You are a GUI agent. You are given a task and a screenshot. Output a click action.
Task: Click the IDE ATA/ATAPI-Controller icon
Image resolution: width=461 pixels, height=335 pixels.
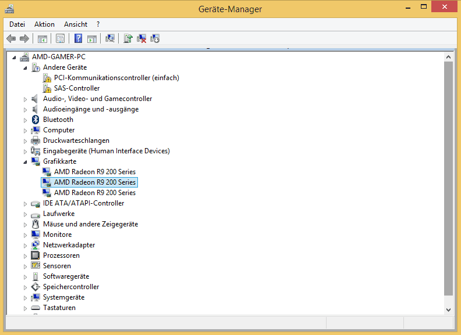click(36, 204)
